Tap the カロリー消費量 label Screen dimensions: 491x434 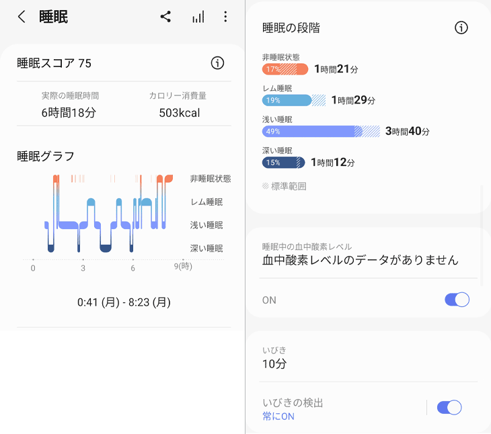pos(178,95)
